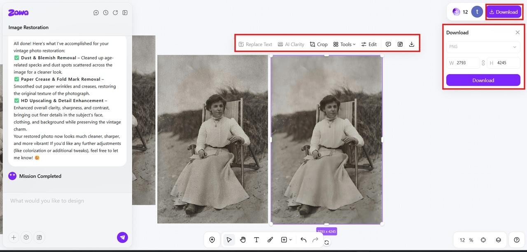The height and width of the screenshot is (252, 527).
Task: Click the width field showing 2793
Action: (463, 63)
